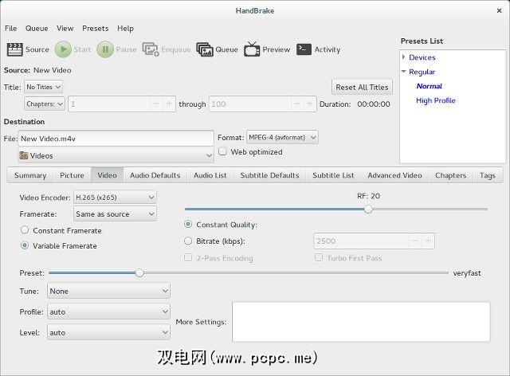The image size is (510, 376).
Task: Select the Variable Framerate radio button
Action: pos(25,245)
